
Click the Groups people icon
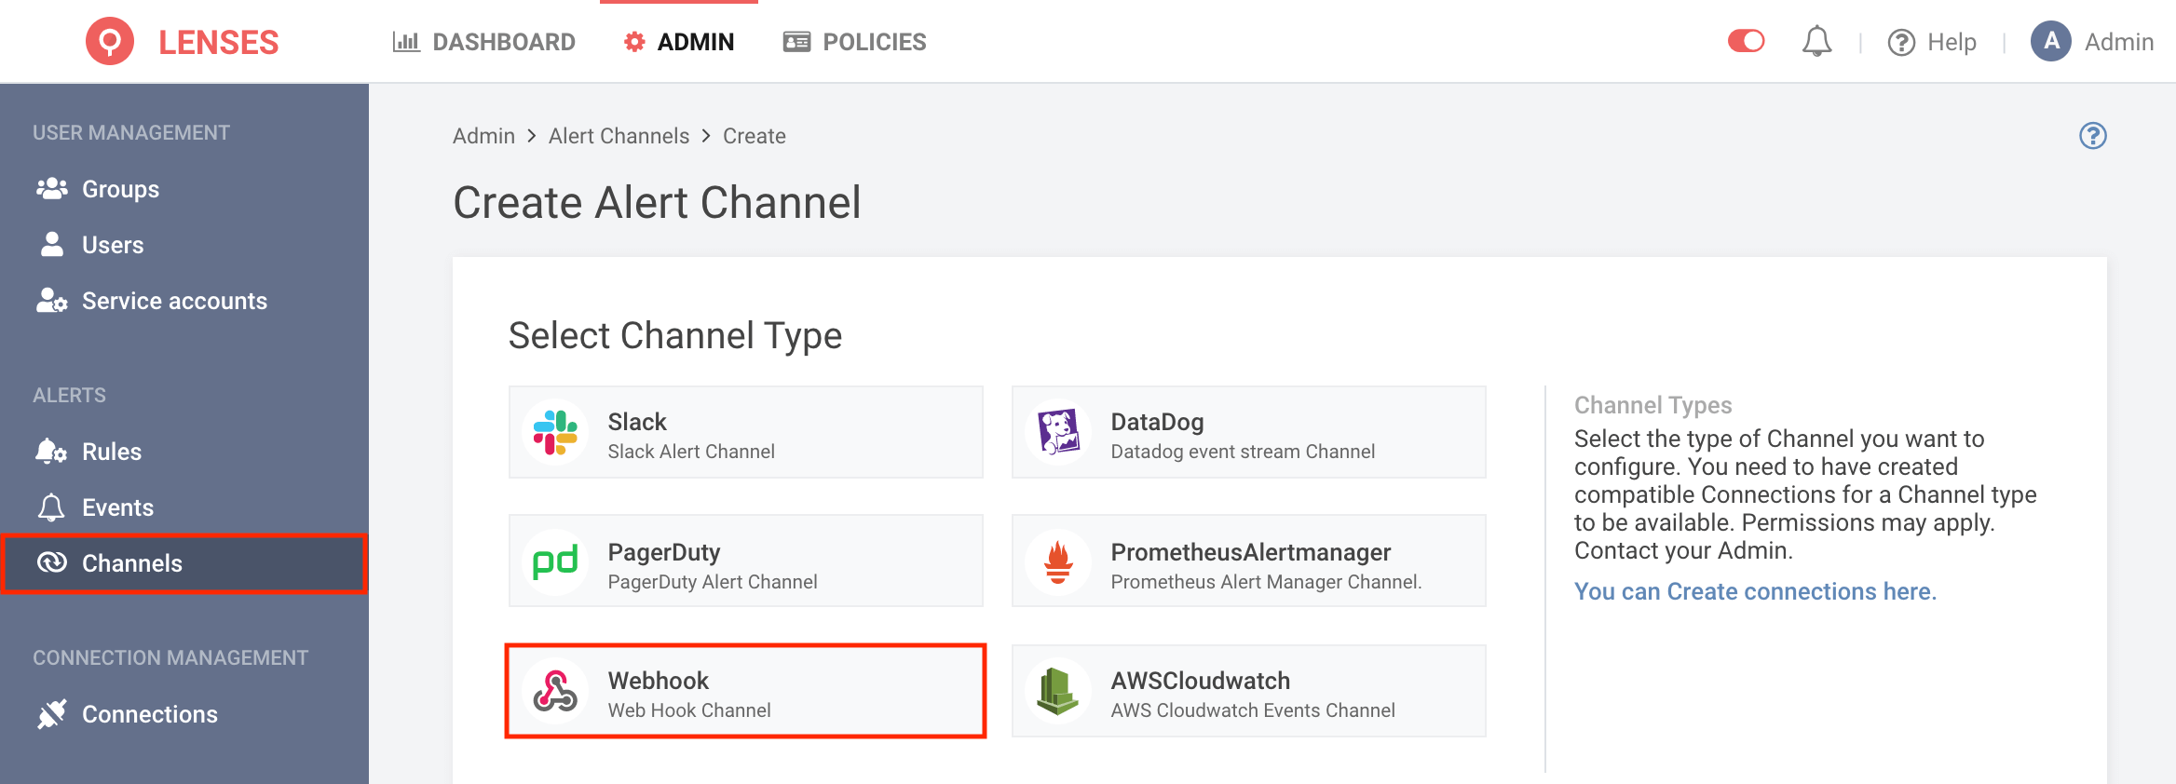[x=52, y=188]
